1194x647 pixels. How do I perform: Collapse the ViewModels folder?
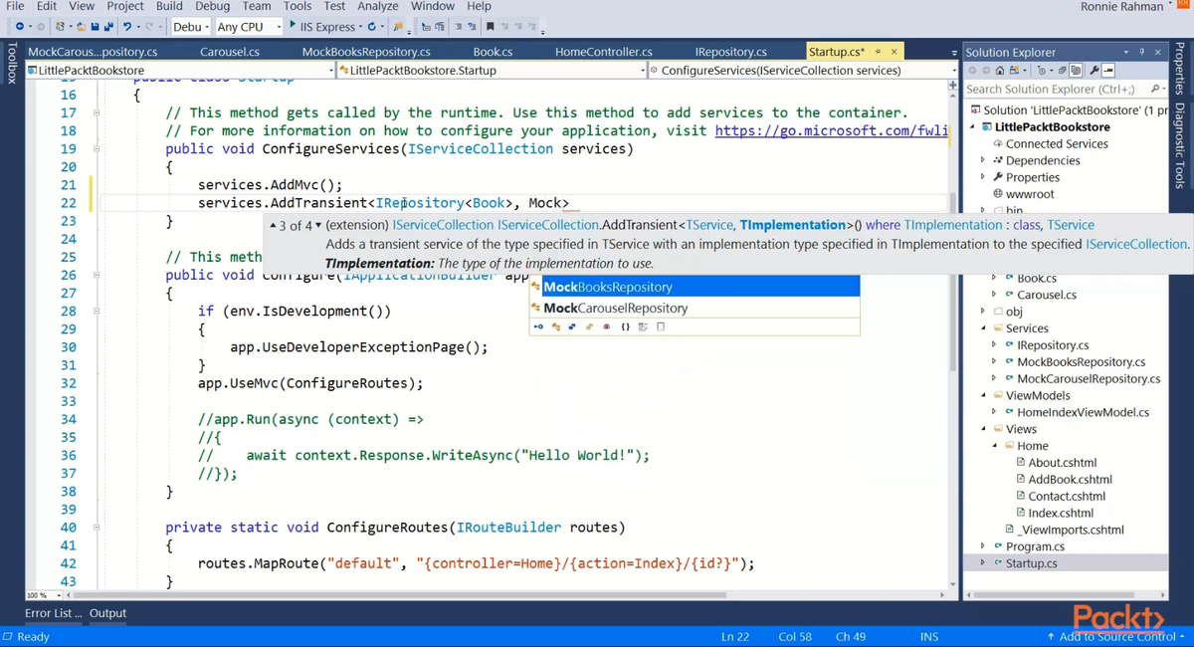coord(983,395)
